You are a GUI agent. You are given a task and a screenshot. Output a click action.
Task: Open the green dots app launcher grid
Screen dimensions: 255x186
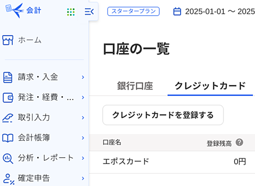(x=71, y=12)
